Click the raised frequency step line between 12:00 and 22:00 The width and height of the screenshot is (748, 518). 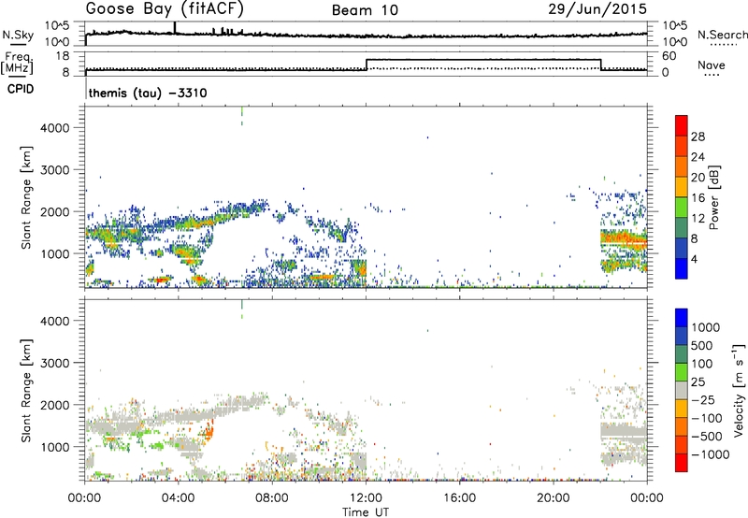[x=483, y=60]
